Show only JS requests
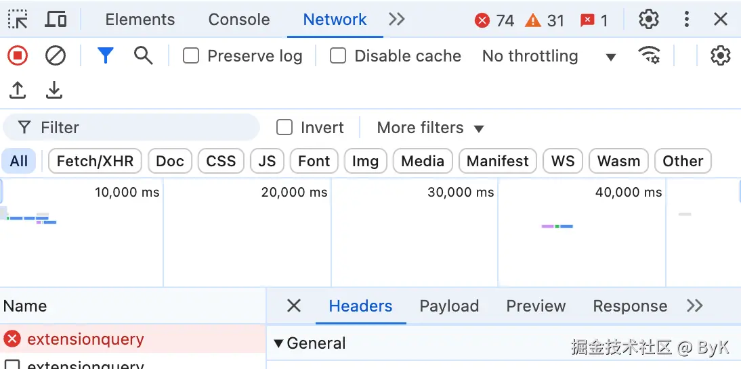Image resolution: width=741 pixels, height=369 pixels. click(267, 162)
